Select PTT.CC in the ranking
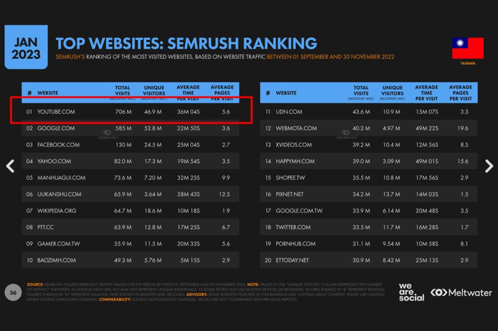The image size is (498, 331). (45, 227)
